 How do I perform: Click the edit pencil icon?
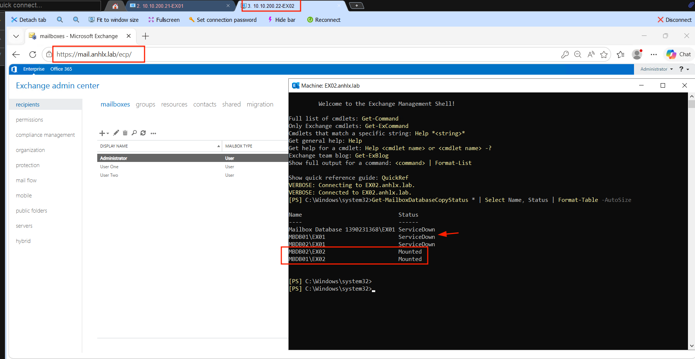tap(116, 133)
